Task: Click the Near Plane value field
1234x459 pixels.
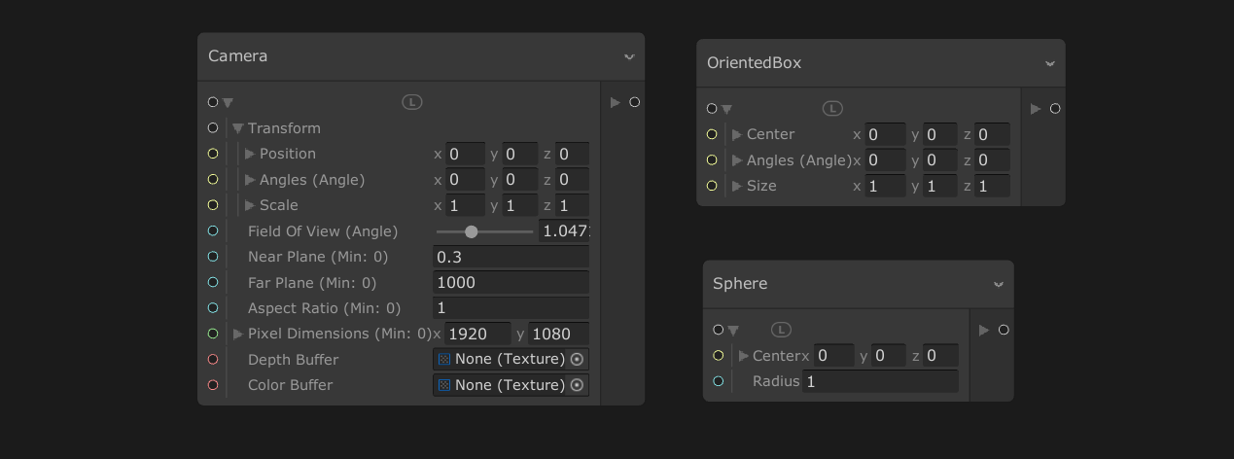Action: coord(510,257)
